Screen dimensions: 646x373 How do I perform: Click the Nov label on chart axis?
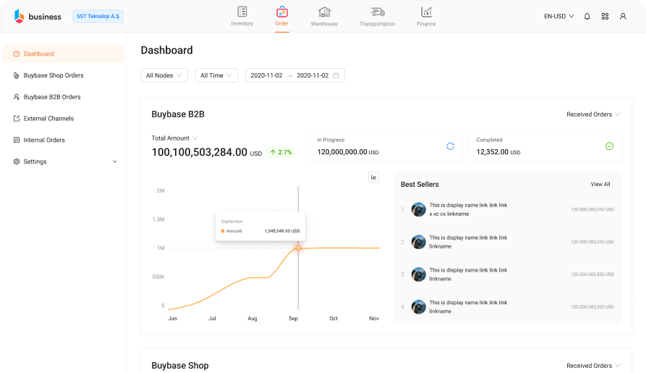[374, 319]
